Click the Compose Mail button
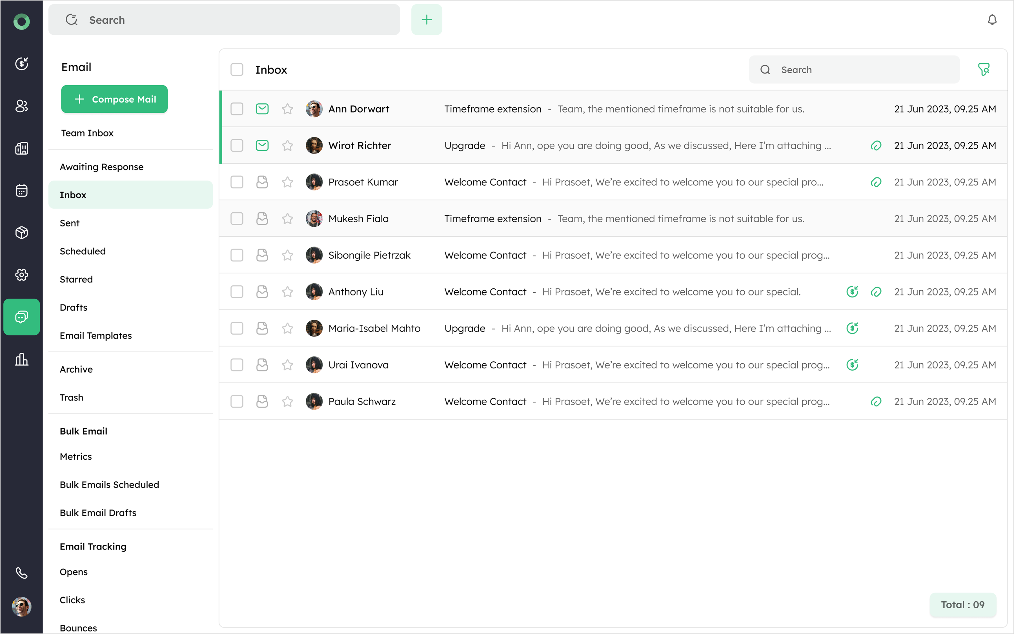Screen dimensions: 1014x634 pyautogui.click(x=114, y=99)
